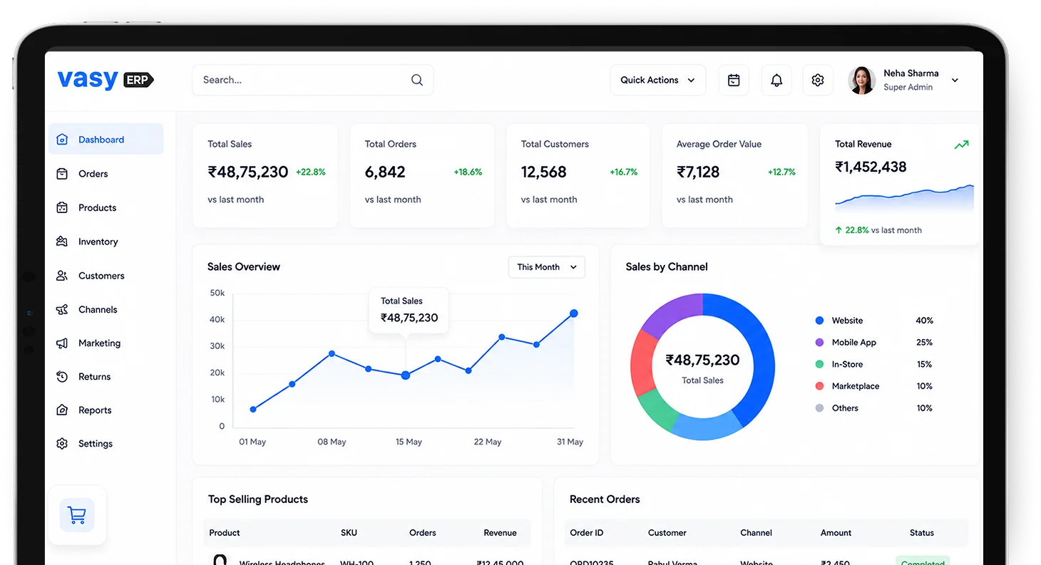The image size is (1041, 565).
Task: Click the Top Selling Products heading
Action: click(x=258, y=499)
